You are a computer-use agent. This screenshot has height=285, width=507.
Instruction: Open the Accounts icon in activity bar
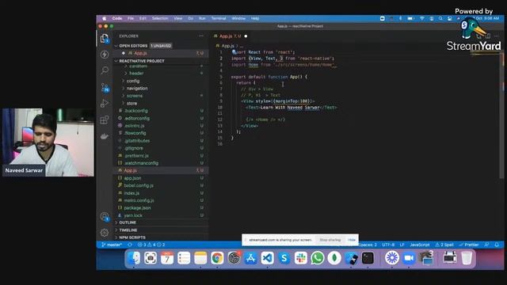point(104,216)
